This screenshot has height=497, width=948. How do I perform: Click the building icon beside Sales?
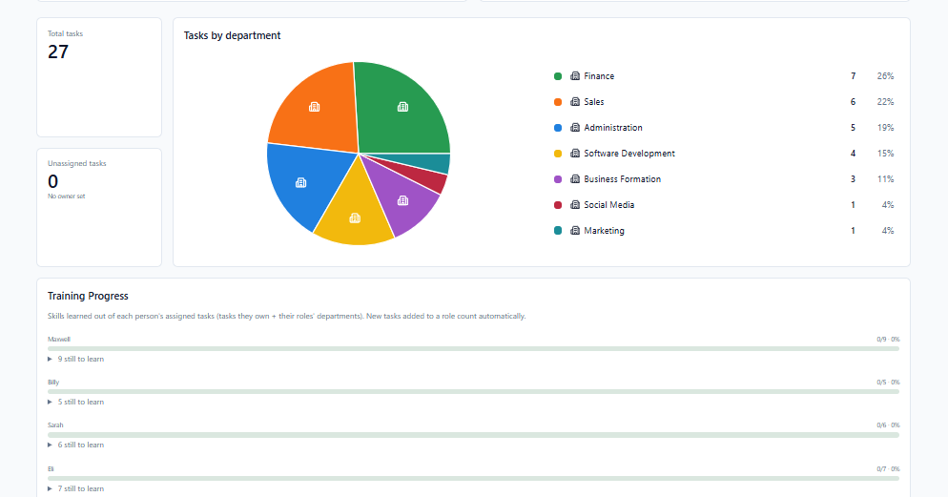[575, 101]
